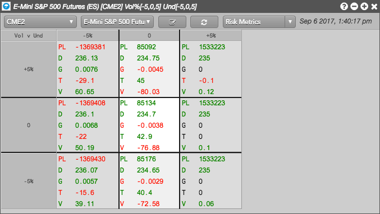Viewport: 380px width, 214px height.
Task: Click the minus collapse window icon
Action: [x=354, y=6]
